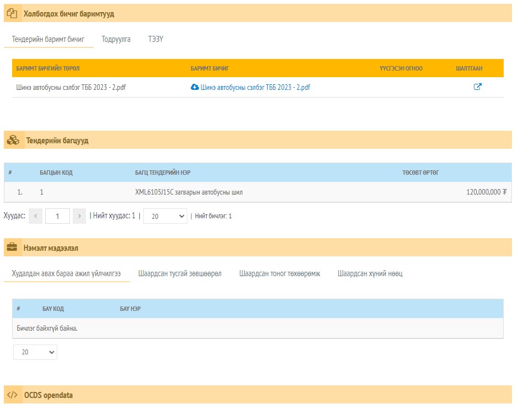The height and width of the screenshot is (409, 518).
Task: Click the cloud download icon for the PDF
Action: (x=195, y=87)
